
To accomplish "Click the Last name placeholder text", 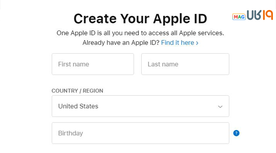I will pos(163,64).
